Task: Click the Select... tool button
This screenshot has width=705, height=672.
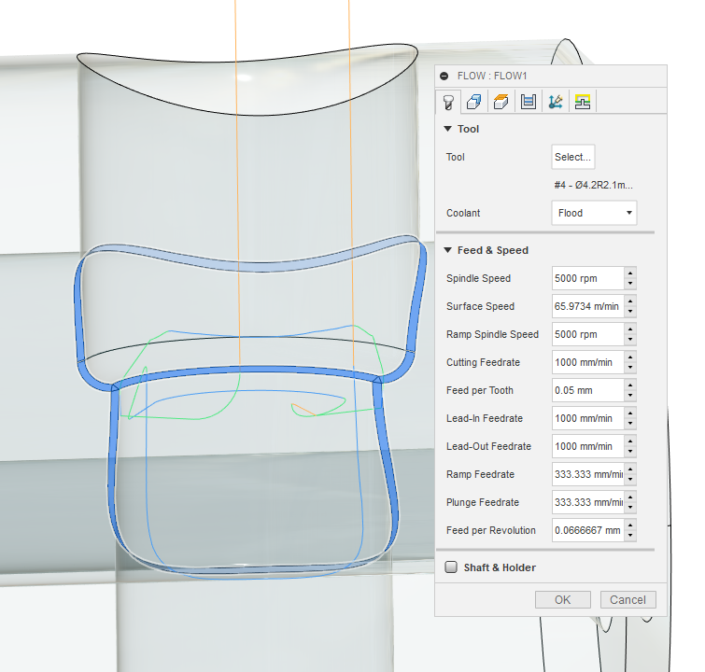Action: click(572, 157)
